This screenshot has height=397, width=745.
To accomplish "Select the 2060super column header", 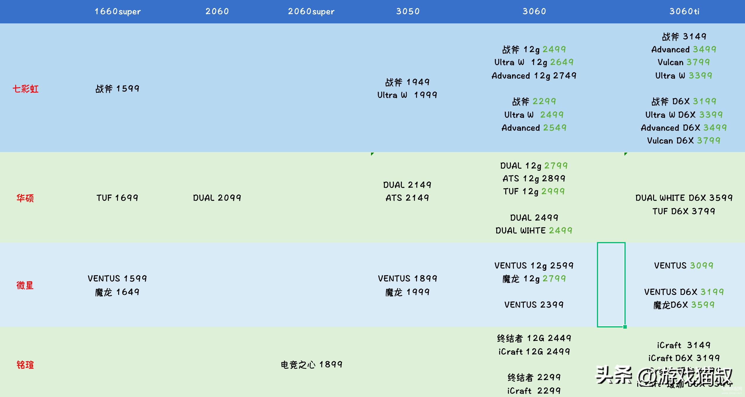I will (x=311, y=11).
